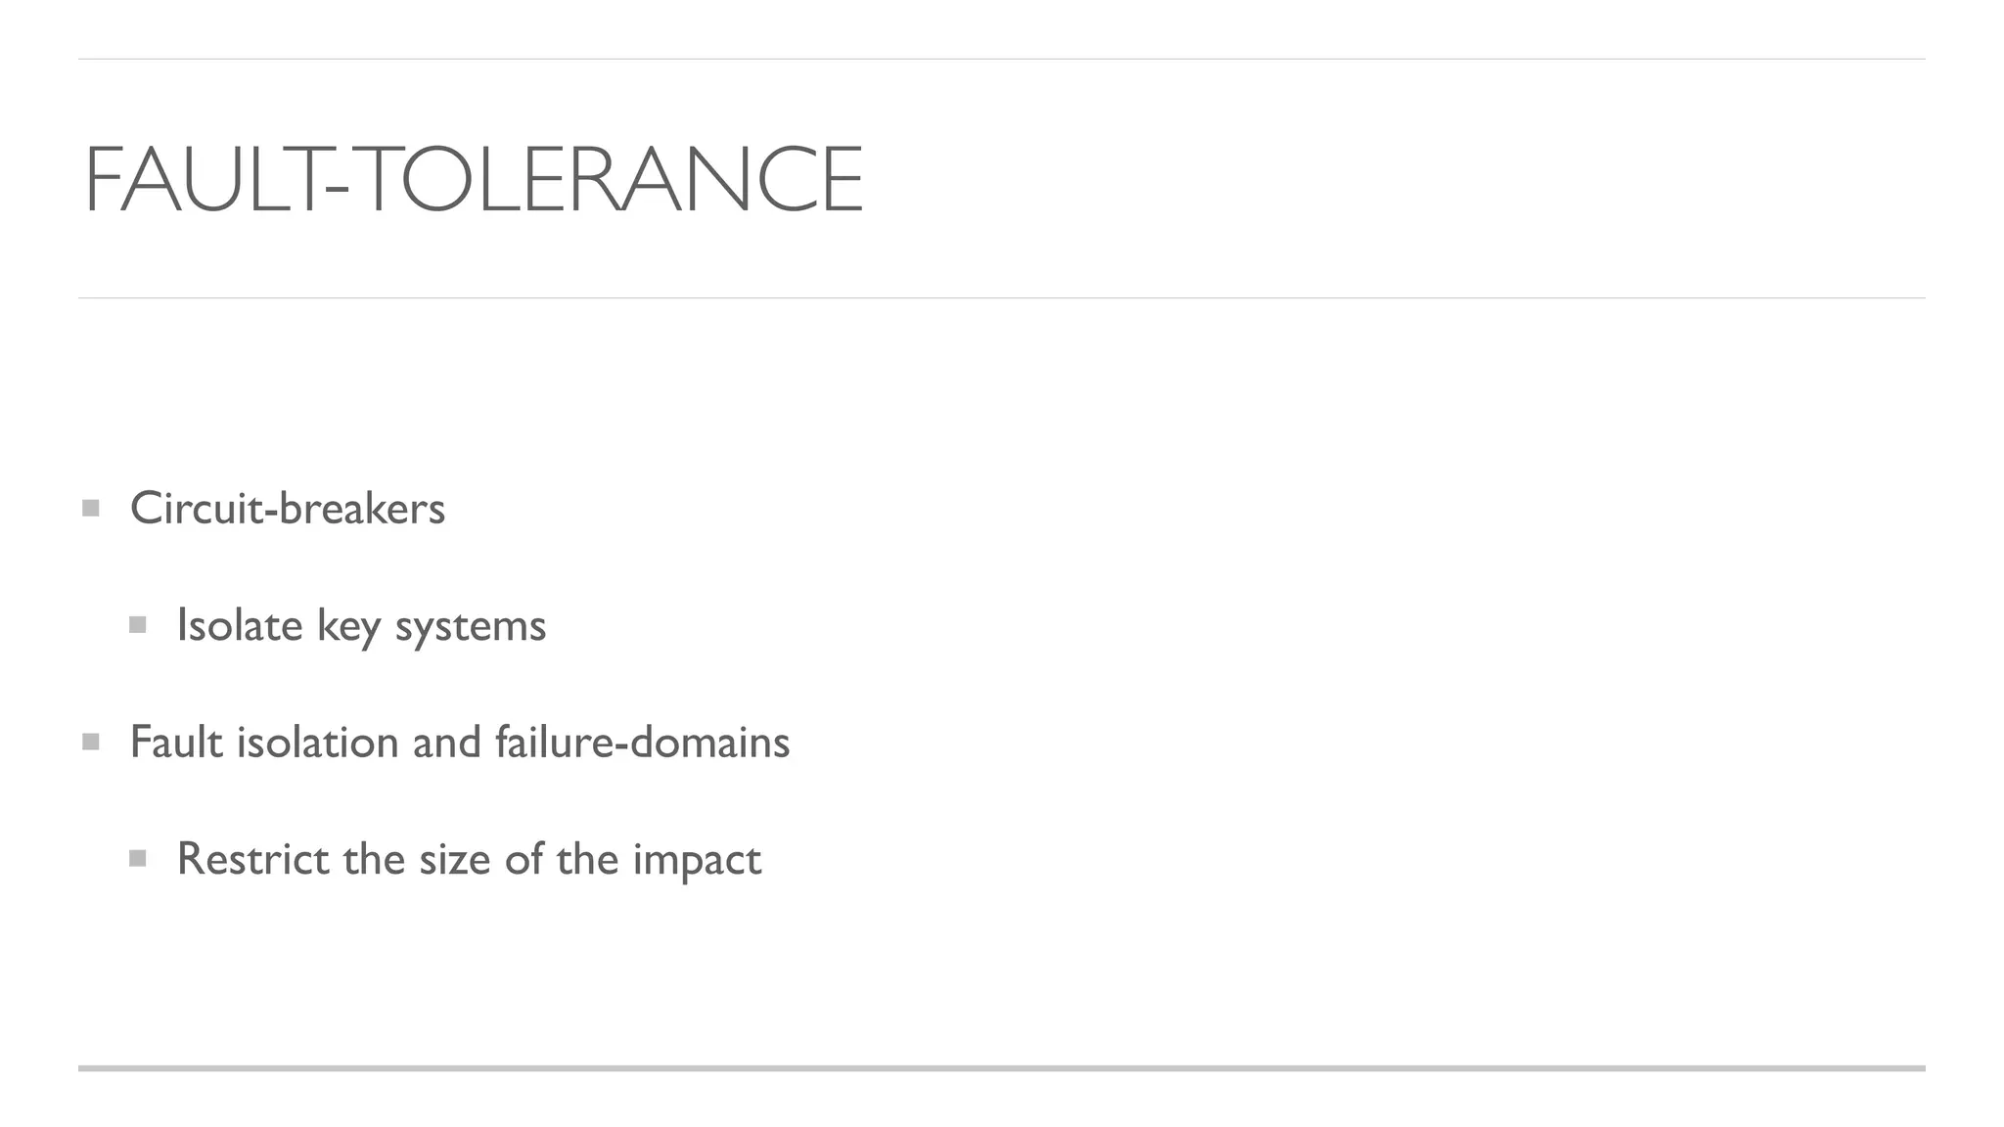Screen dimensions: 2004x1127
Task: Click the square bullet beside Fault isolation
Action: (x=91, y=742)
